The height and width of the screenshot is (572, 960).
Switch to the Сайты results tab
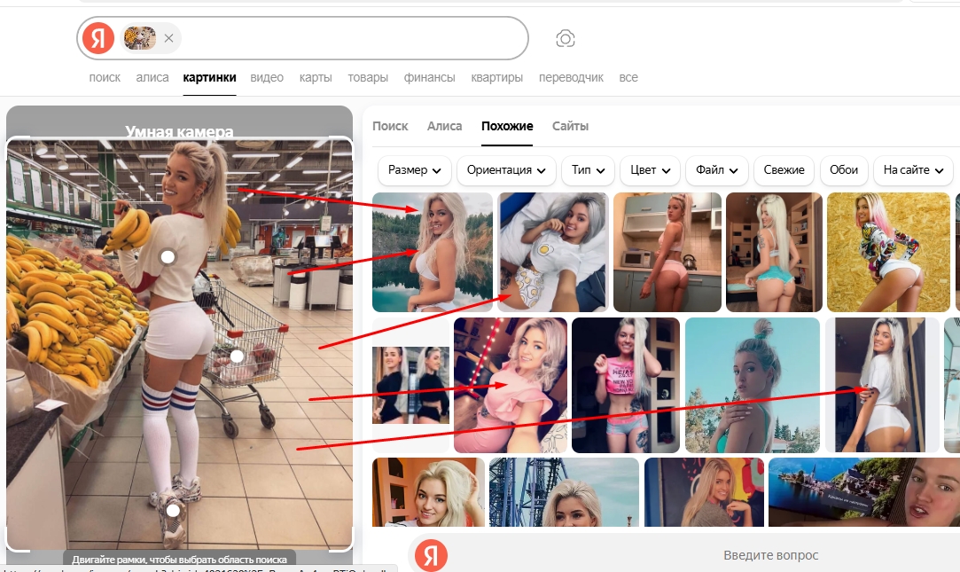570,126
